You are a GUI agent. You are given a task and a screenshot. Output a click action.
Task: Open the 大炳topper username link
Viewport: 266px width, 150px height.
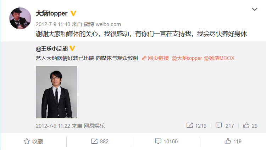pos(52,13)
